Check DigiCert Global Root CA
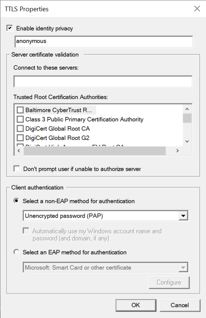Screen dimensions: 206x318 tap(20, 129)
